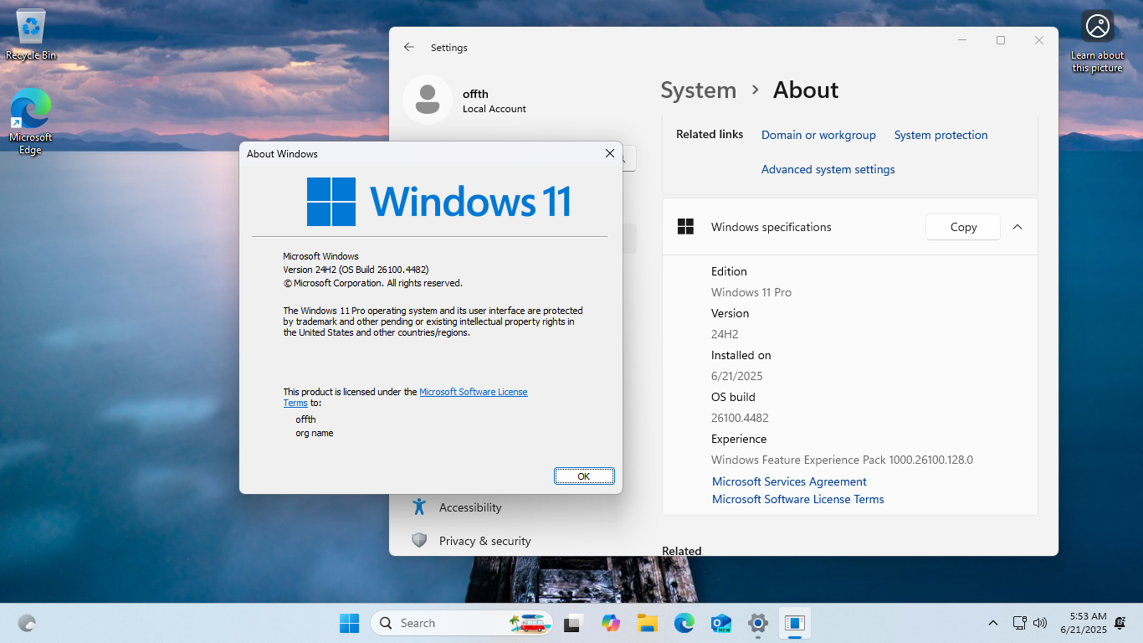Open the Windows Start button
The image size is (1143, 643).
(349, 623)
